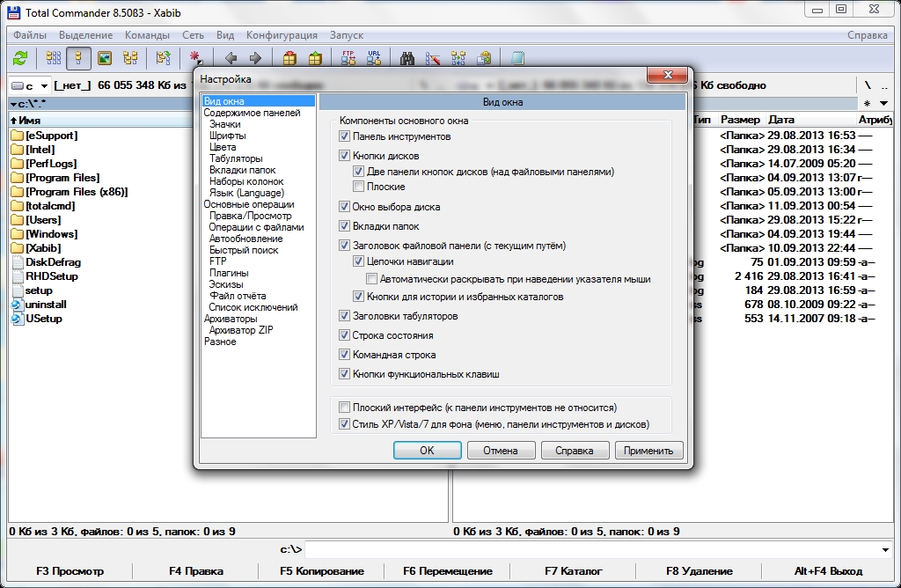Click the URL new FTP connection icon
This screenshot has width=901, height=588.
tap(374, 58)
